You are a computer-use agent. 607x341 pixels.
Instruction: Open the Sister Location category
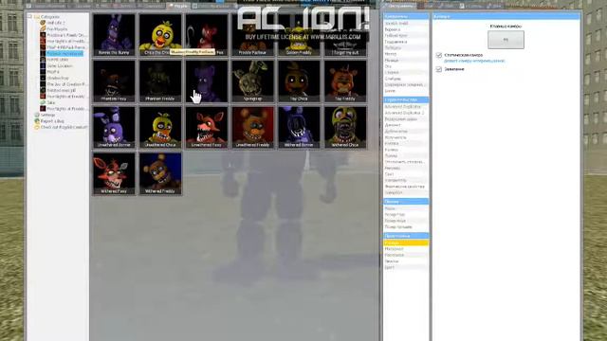(60, 65)
